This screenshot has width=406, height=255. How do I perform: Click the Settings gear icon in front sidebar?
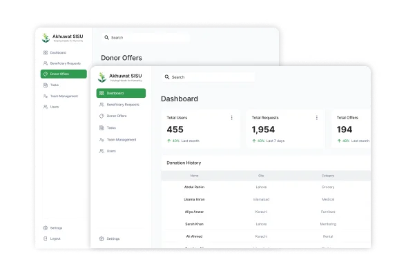point(101,238)
